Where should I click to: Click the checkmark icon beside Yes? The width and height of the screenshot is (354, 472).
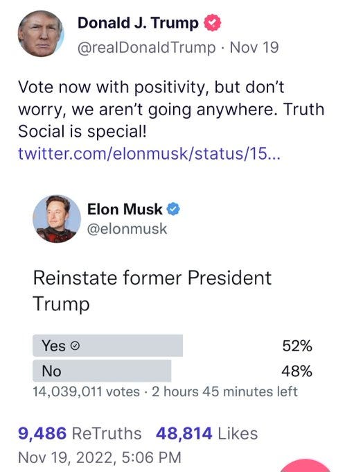[75, 346]
